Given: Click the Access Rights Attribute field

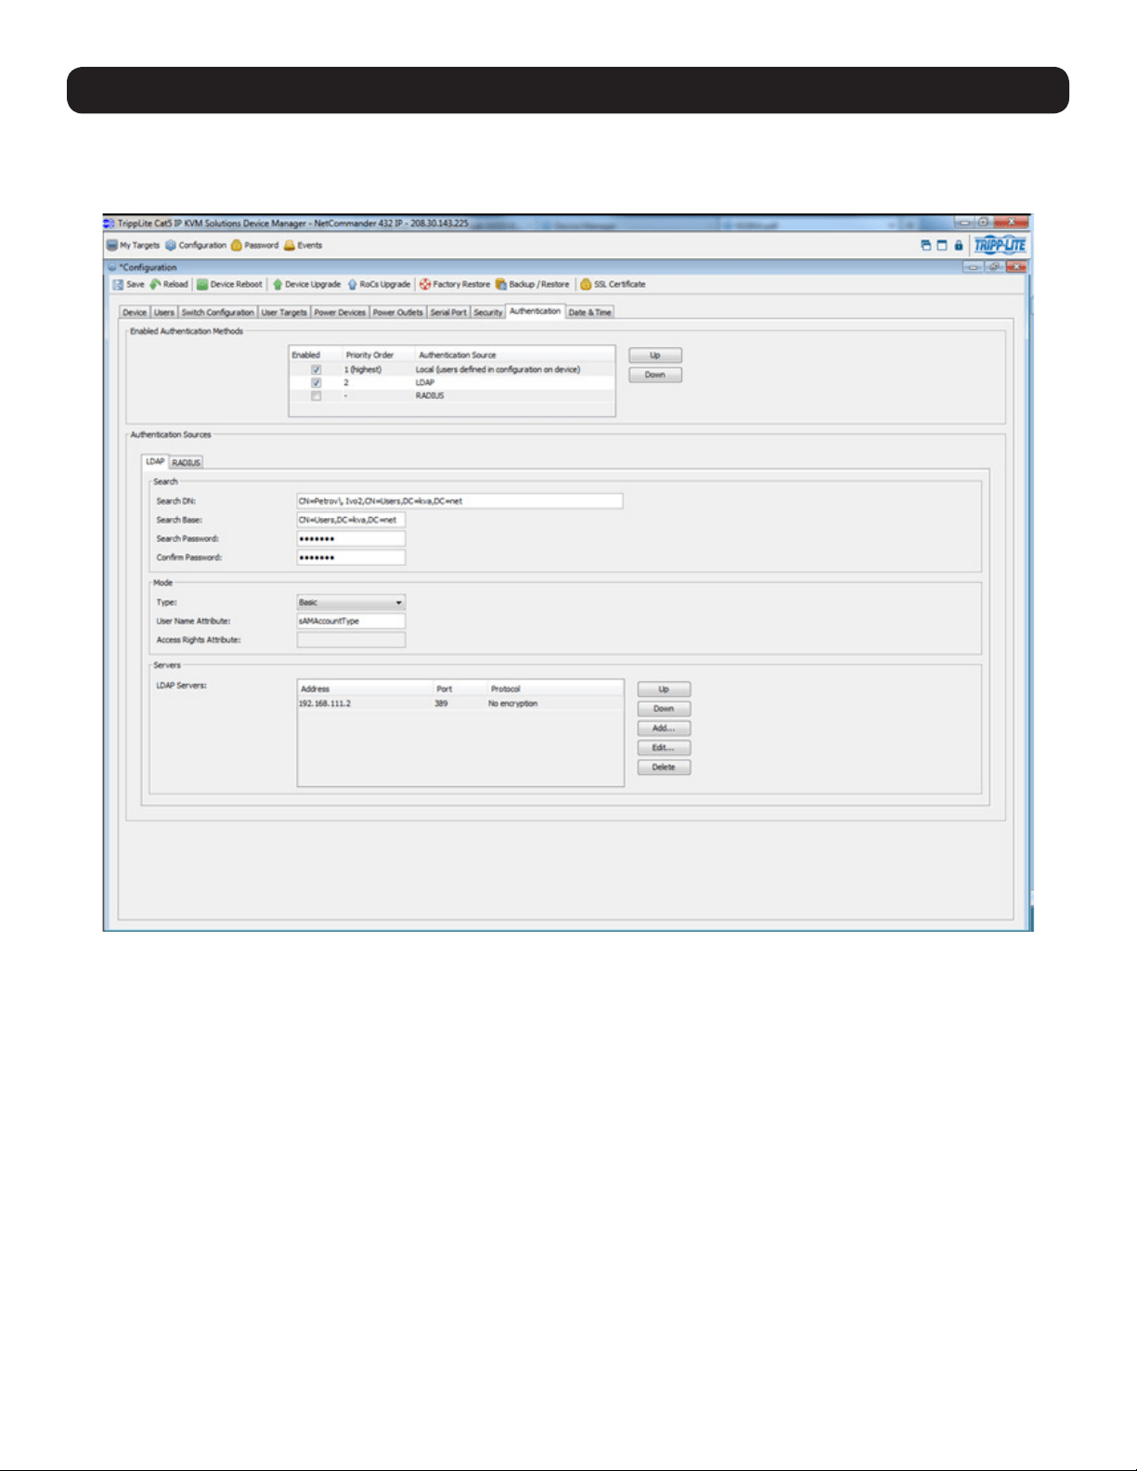Looking at the screenshot, I should click(x=351, y=640).
